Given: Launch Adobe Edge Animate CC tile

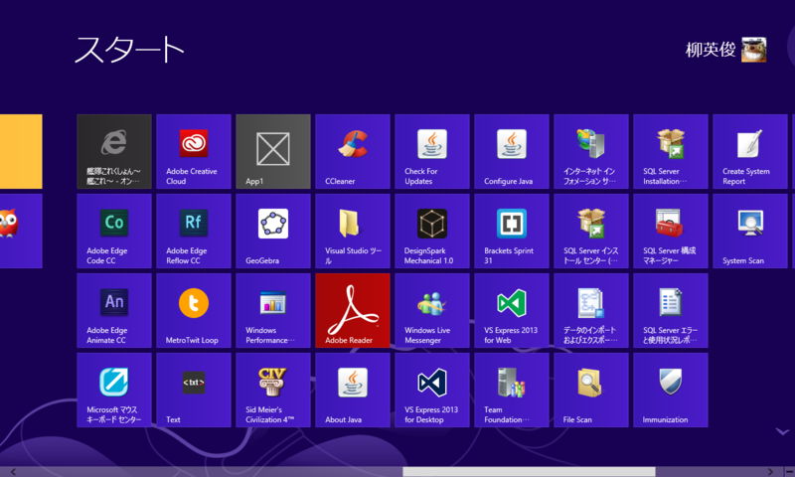Looking at the screenshot, I should [114, 311].
